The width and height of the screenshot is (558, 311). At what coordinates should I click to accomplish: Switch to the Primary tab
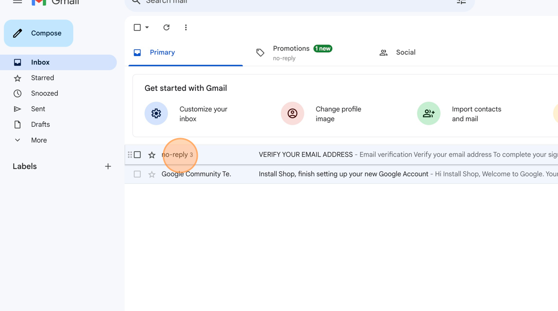185,53
